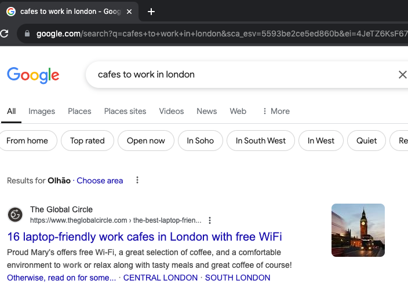Switch to the Images tab
Viewport: 408px width, 306px height.
(42, 111)
